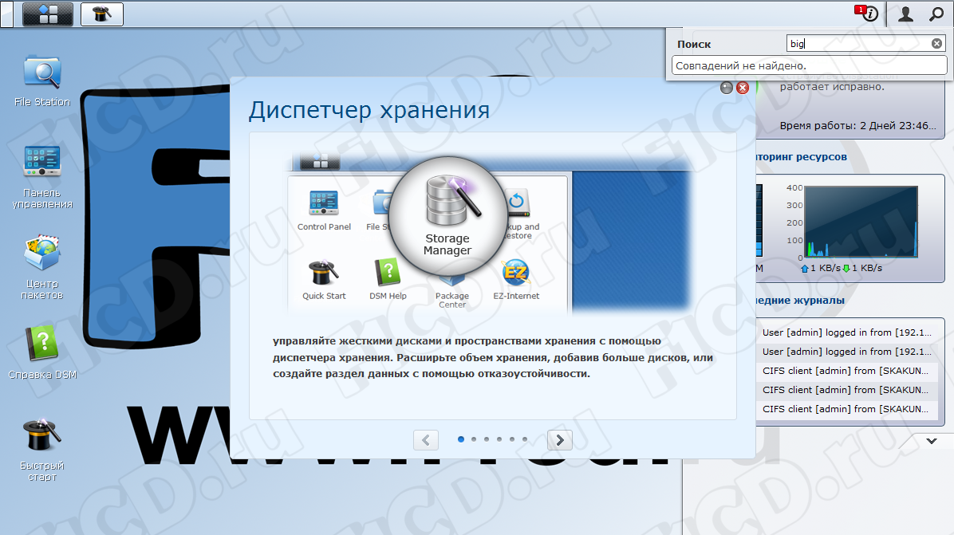The height and width of the screenshot is (535, 954).
Task: Clear the search field with X button
Action: point(937,44)
